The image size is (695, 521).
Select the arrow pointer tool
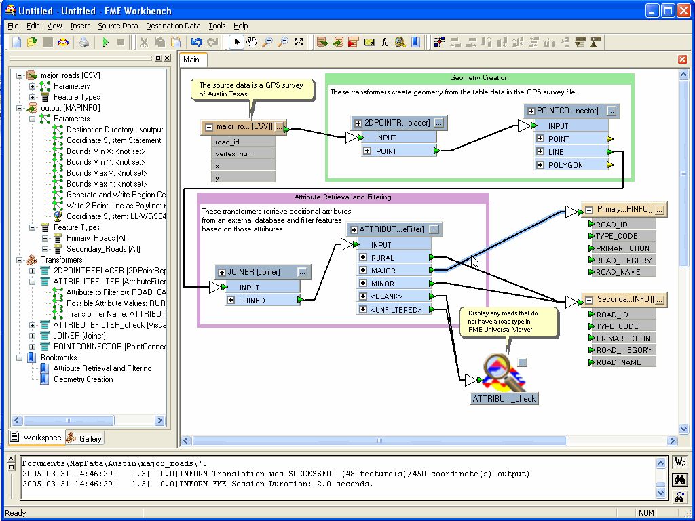(x=236, y=42)
